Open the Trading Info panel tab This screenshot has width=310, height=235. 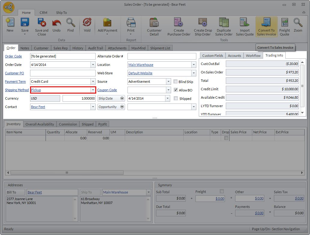tap(274, 55)
